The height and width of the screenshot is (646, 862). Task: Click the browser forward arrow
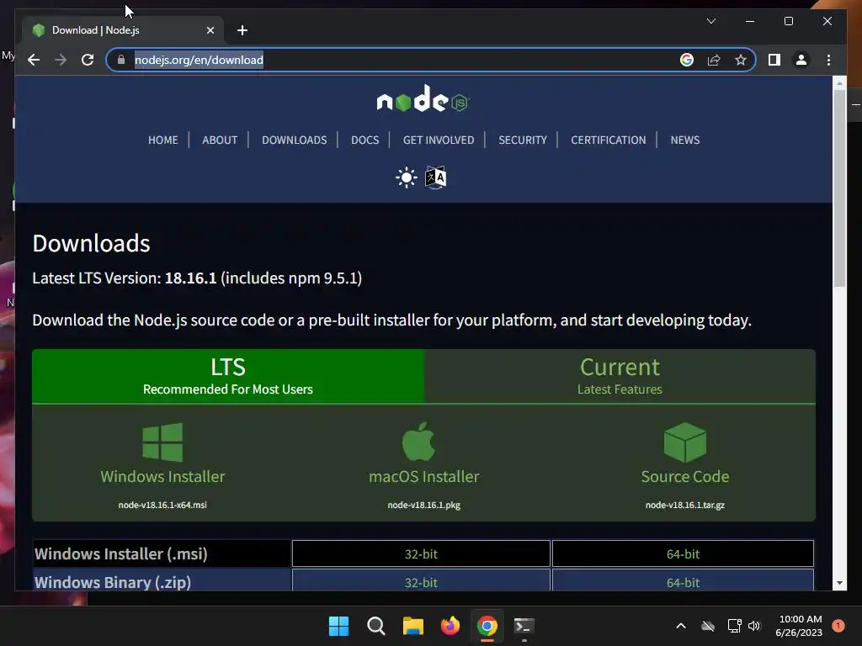pyautogui.click(x=61, y=60)
